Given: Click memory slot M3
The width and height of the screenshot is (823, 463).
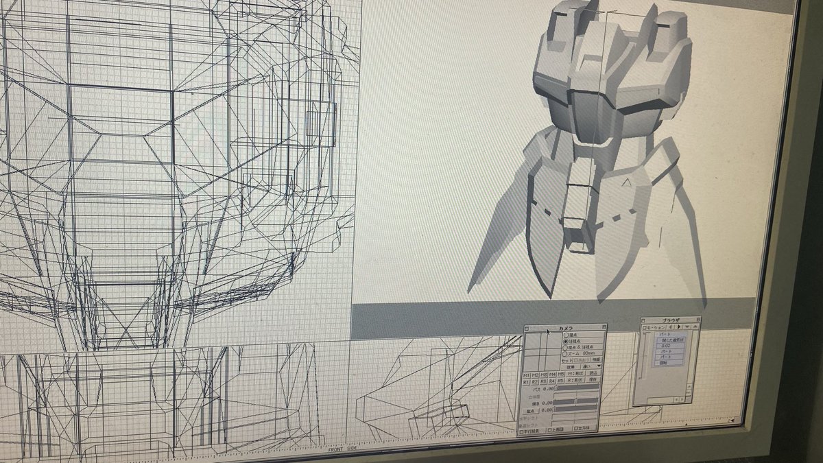Looking at the screenshot, I should click(x=544, y=375).
